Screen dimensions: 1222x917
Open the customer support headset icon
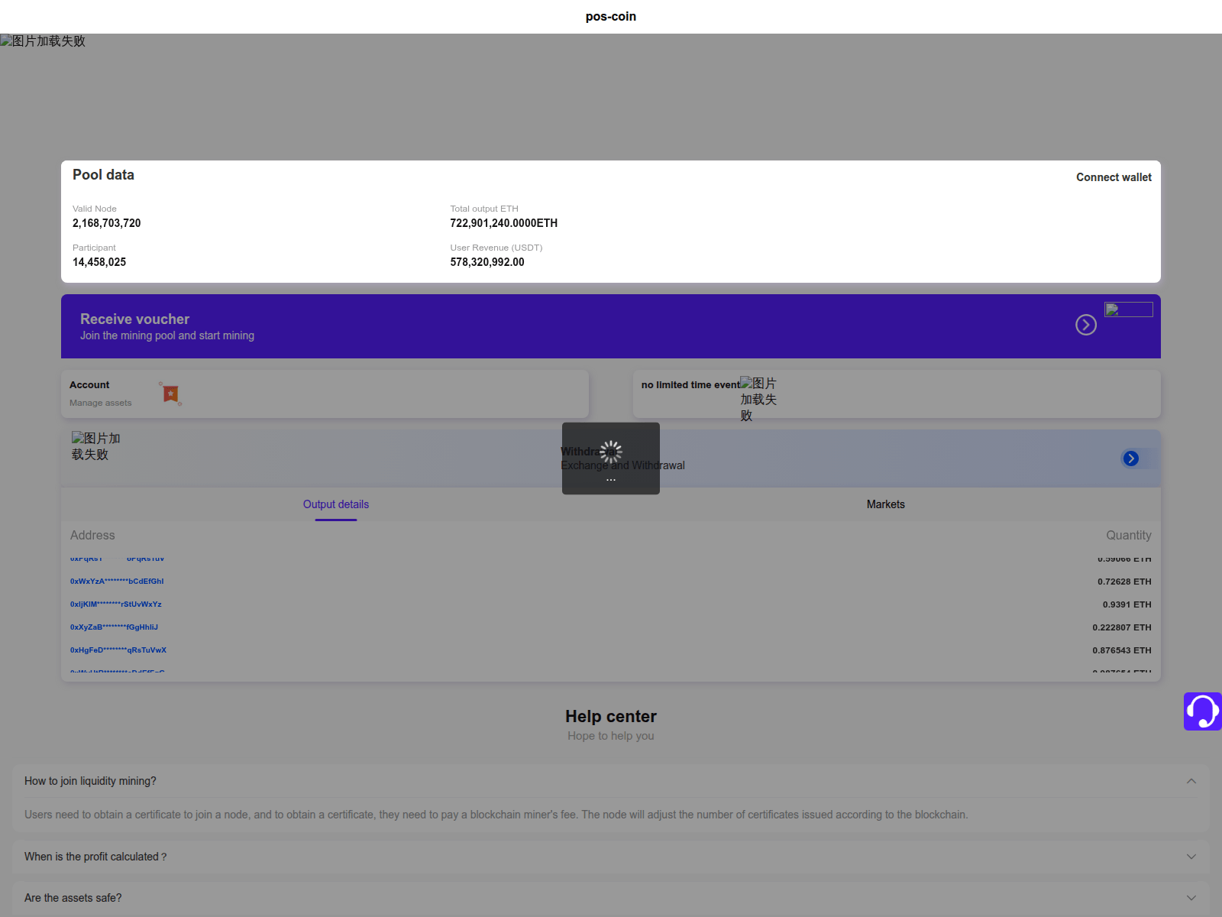click(1201, 711)
